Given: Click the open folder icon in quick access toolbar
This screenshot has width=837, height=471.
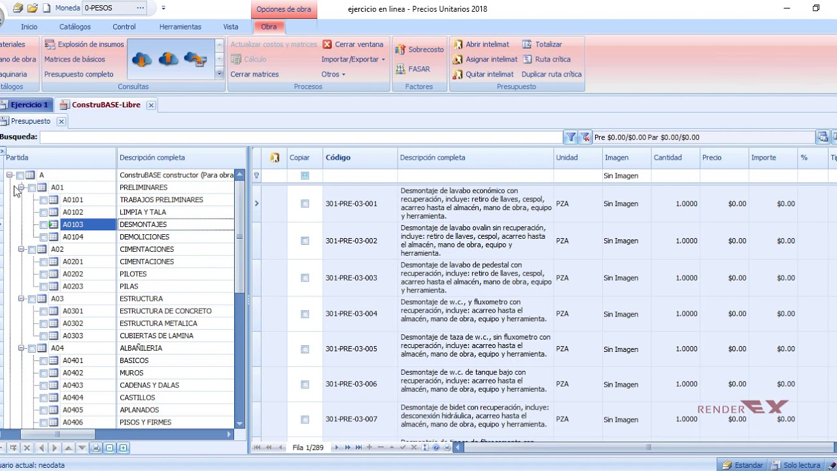Looking at the screenshot, I should click(32, 9).
